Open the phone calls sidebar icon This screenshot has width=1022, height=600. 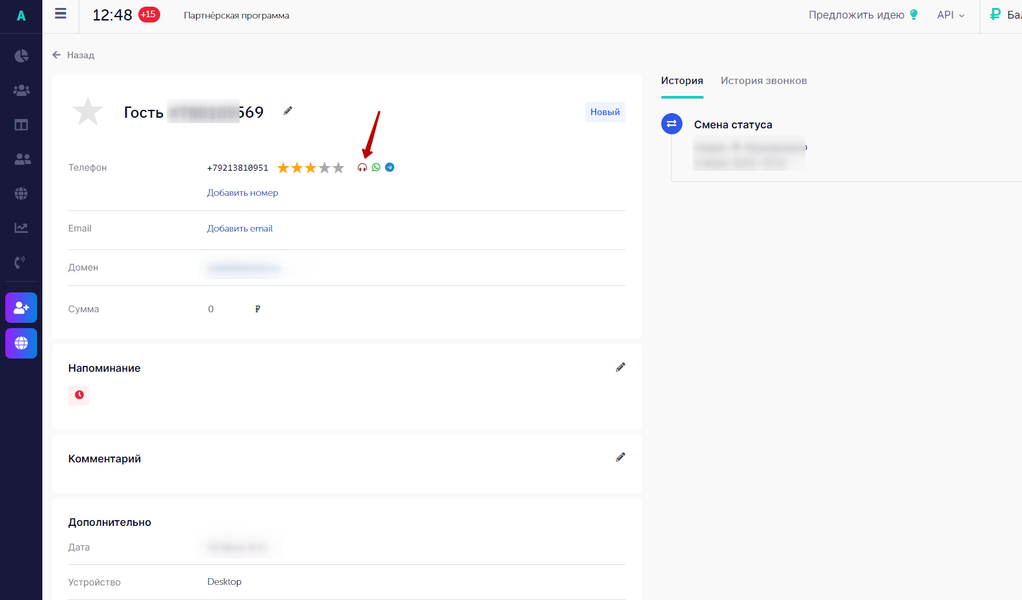21,262
